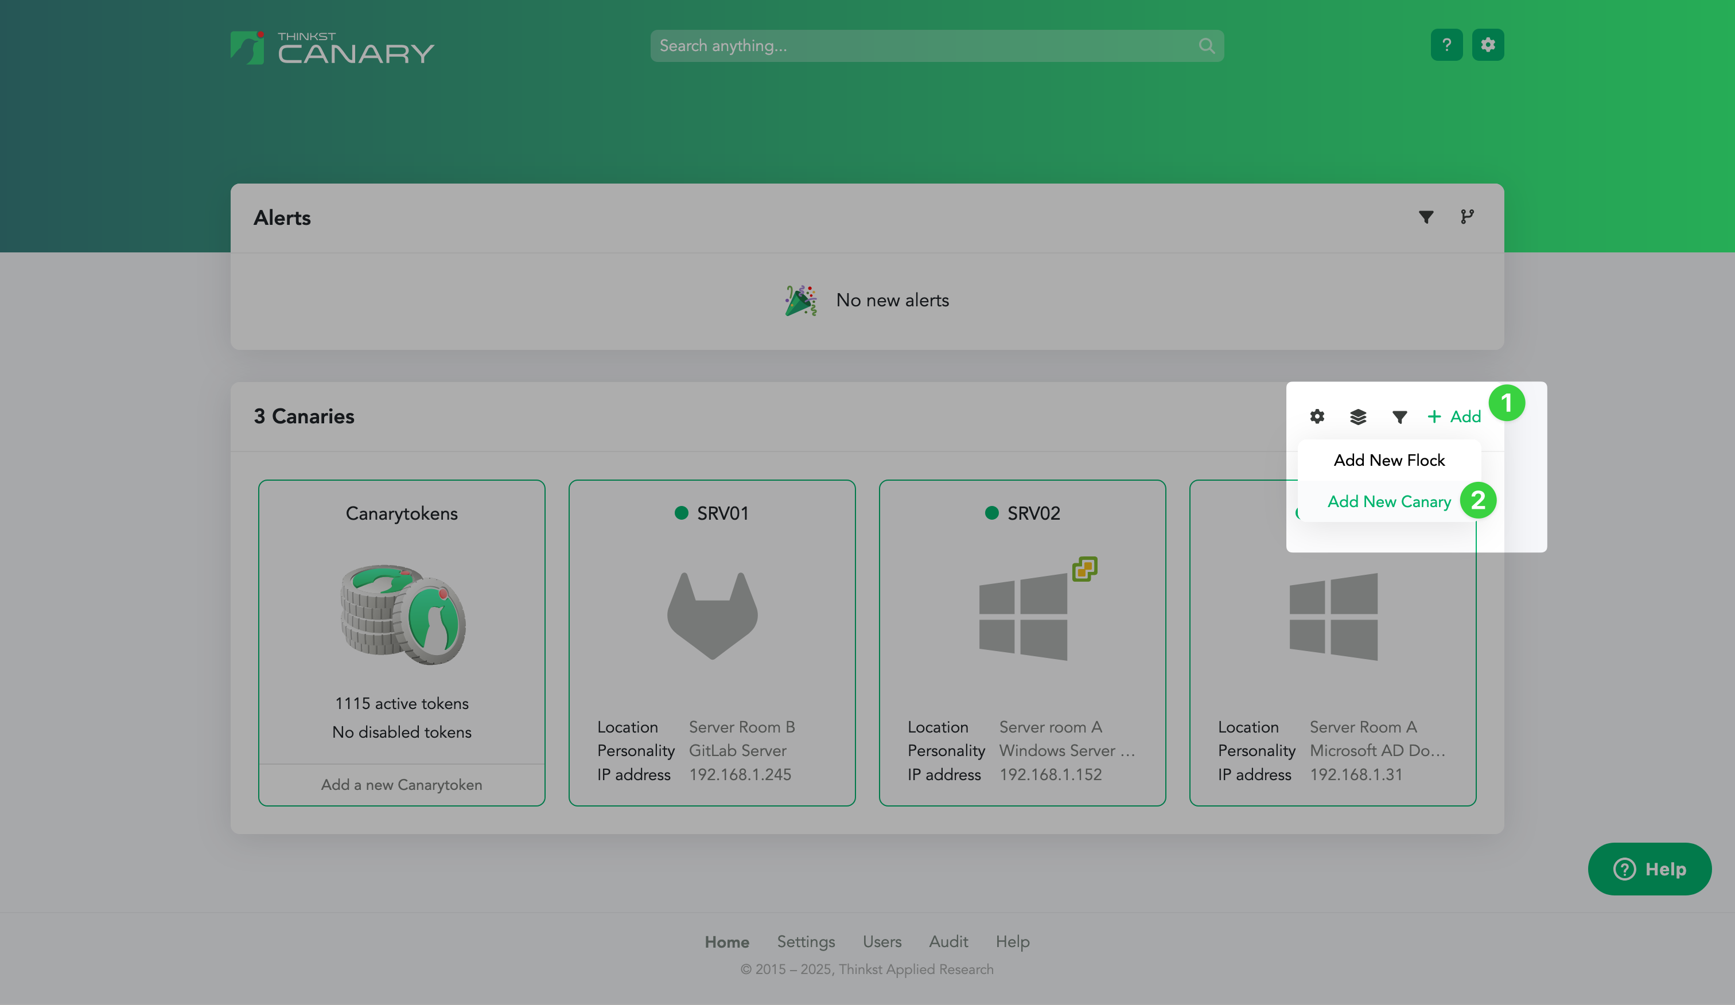This screenshot has height=1005, width=1735.
Task: Open the header settings gear
Action: pyautogui.click(x=1488, y=45)
